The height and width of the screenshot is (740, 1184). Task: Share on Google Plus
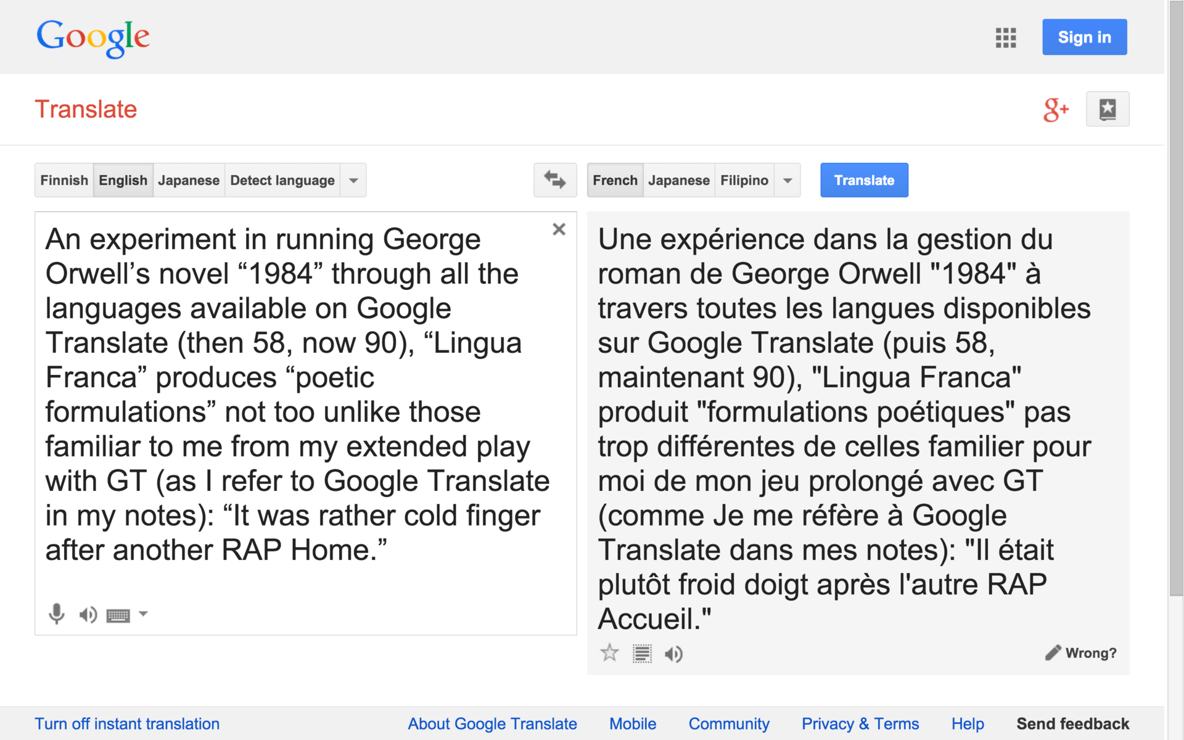coord(1055,110)
